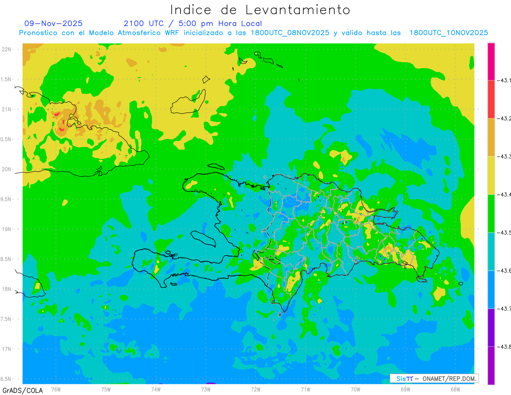Click the colorbar value '-43.5'

pos(505,232)
